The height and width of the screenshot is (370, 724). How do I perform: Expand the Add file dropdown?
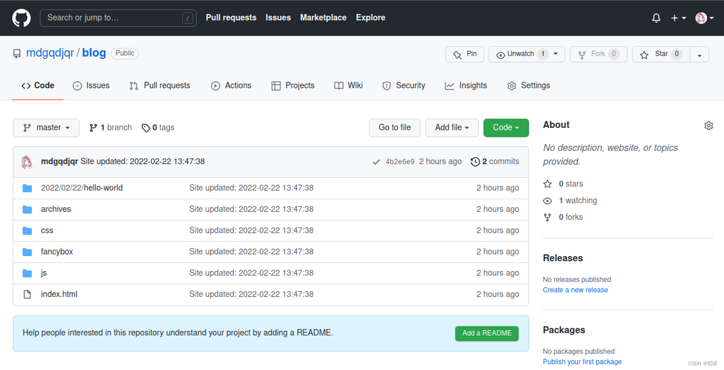tap(452, 128)
